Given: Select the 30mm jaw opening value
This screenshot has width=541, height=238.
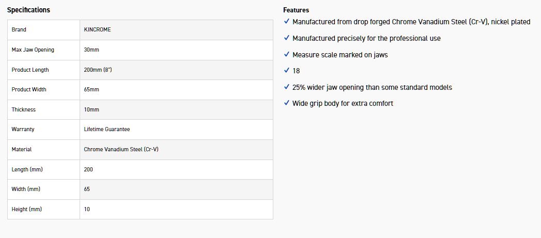Looking at the screenshot, I should click(91, 50).
